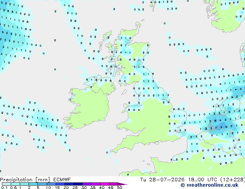Click the '(12+228)' forecast step text

tap(233, 180)
